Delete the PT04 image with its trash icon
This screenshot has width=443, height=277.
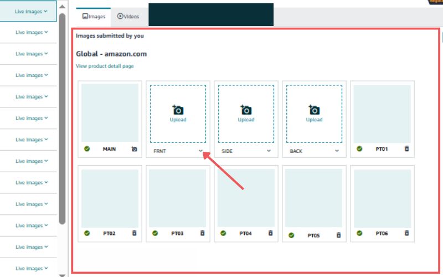point(270,233)
